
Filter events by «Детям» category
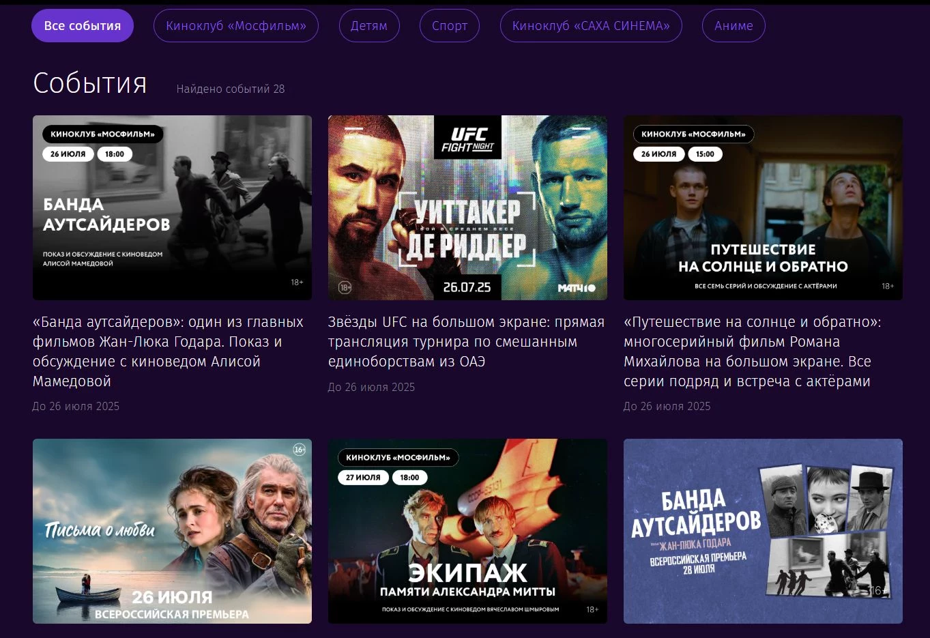[x=369, y=26]
